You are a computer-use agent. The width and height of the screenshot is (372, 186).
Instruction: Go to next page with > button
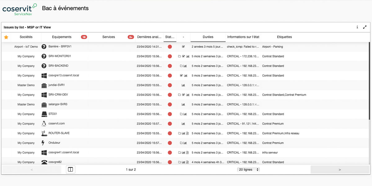340,170
